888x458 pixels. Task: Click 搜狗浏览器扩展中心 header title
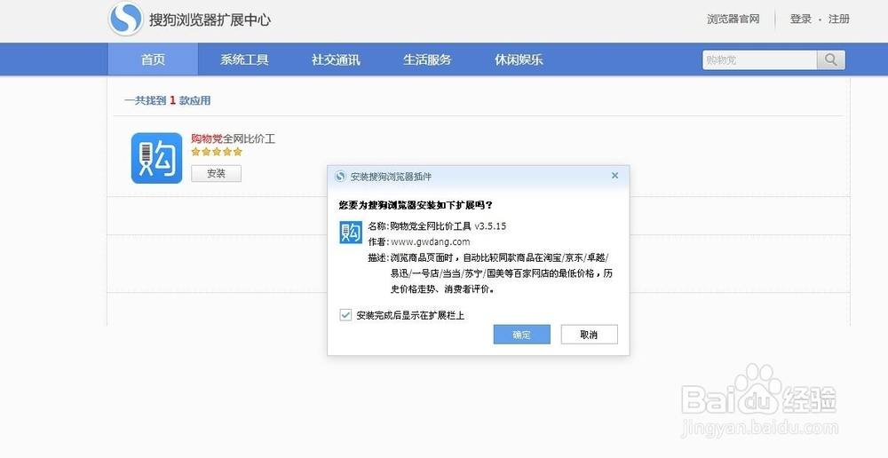(210, 20)
